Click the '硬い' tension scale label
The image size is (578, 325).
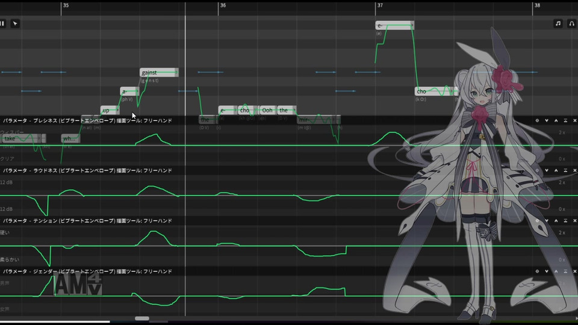pyautogui.click(x=5, y=232)
